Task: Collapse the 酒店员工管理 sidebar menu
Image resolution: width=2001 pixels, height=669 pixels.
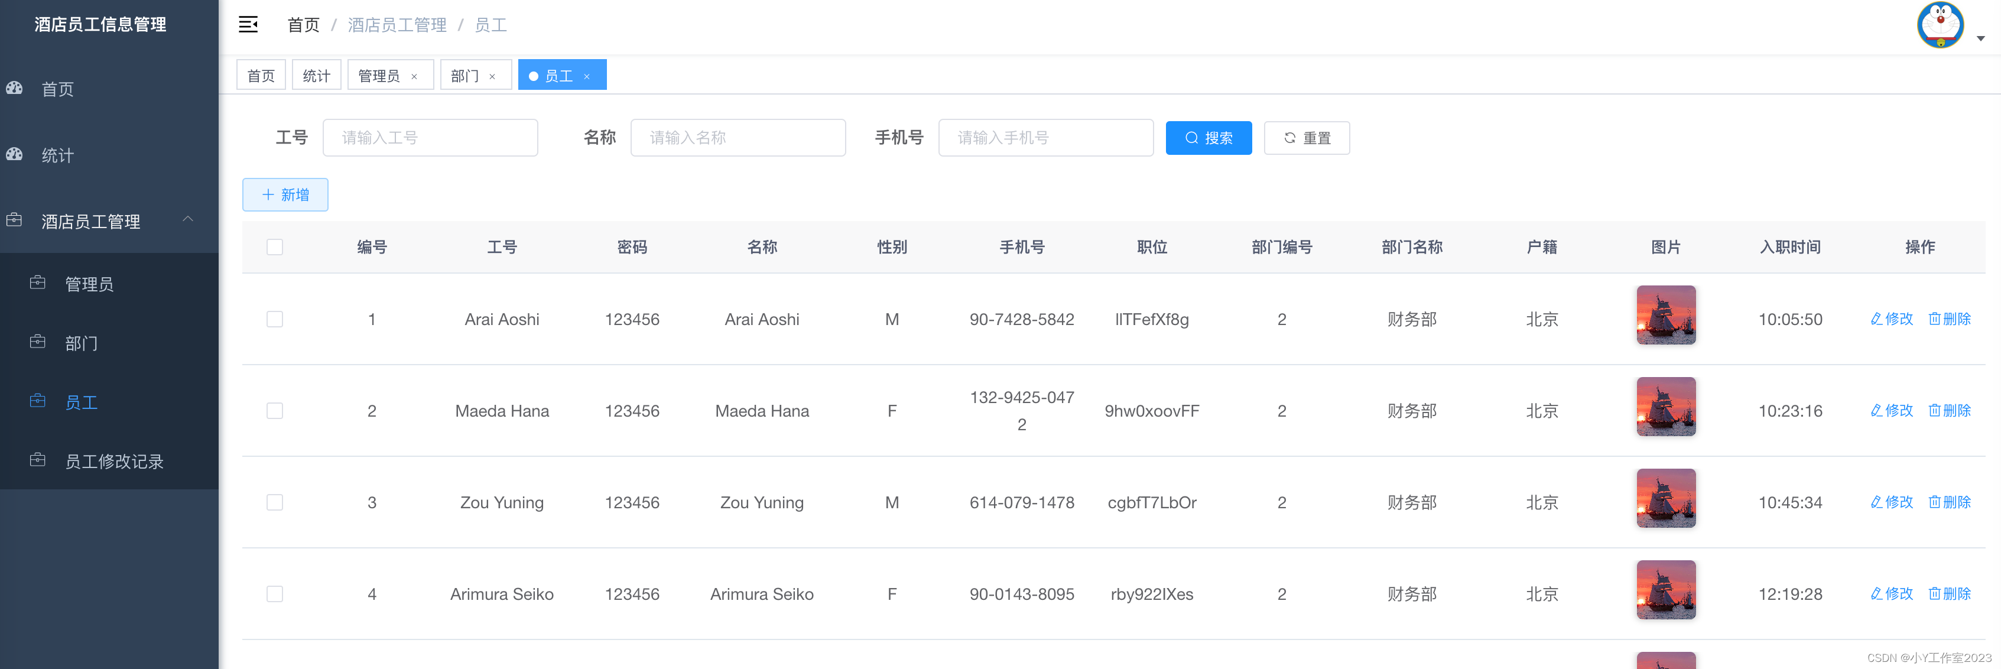Action: coord(187,220)
